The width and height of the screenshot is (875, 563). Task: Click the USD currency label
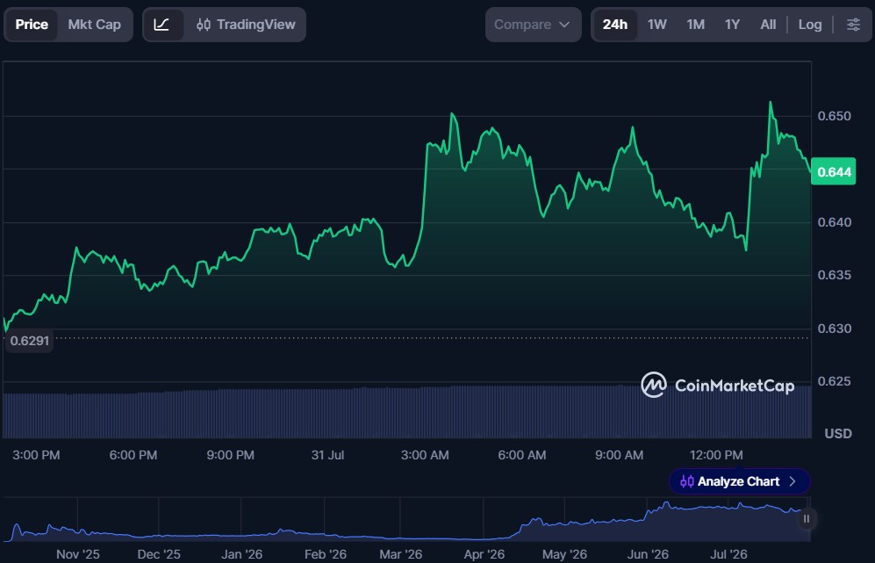(x=838, y=433)
